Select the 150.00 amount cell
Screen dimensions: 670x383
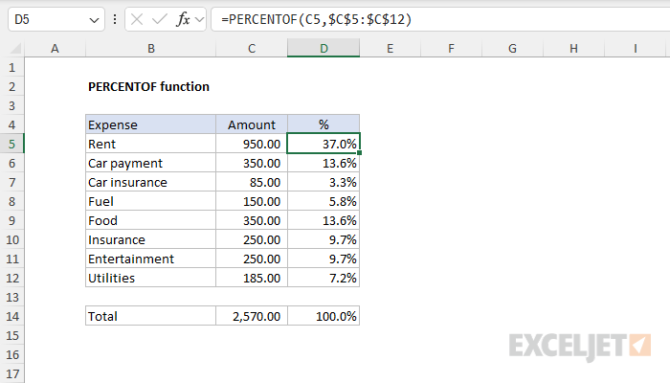click(x=252, y=201)
